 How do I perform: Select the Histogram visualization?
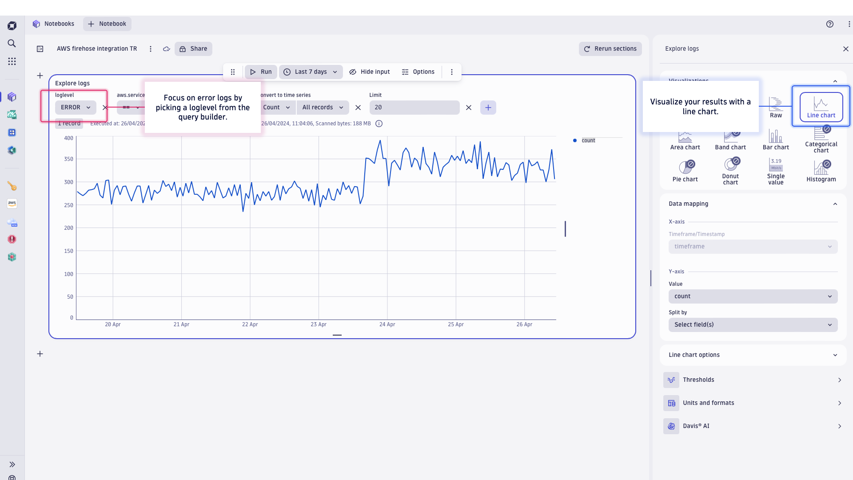(x=821, y=170)
